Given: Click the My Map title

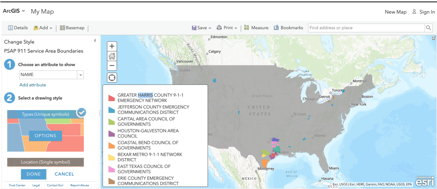Looking at the screenshot, I should click(x=42, y=12).
